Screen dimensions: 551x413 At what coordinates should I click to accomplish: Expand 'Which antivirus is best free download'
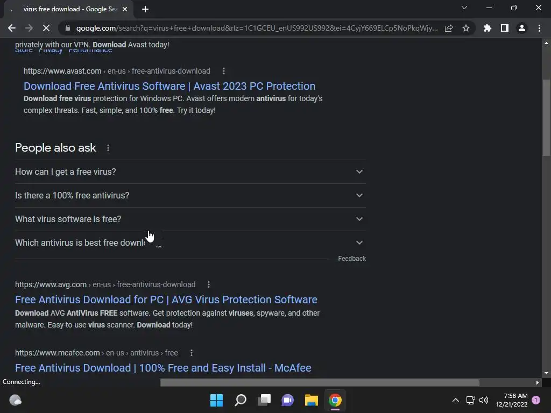190,243
